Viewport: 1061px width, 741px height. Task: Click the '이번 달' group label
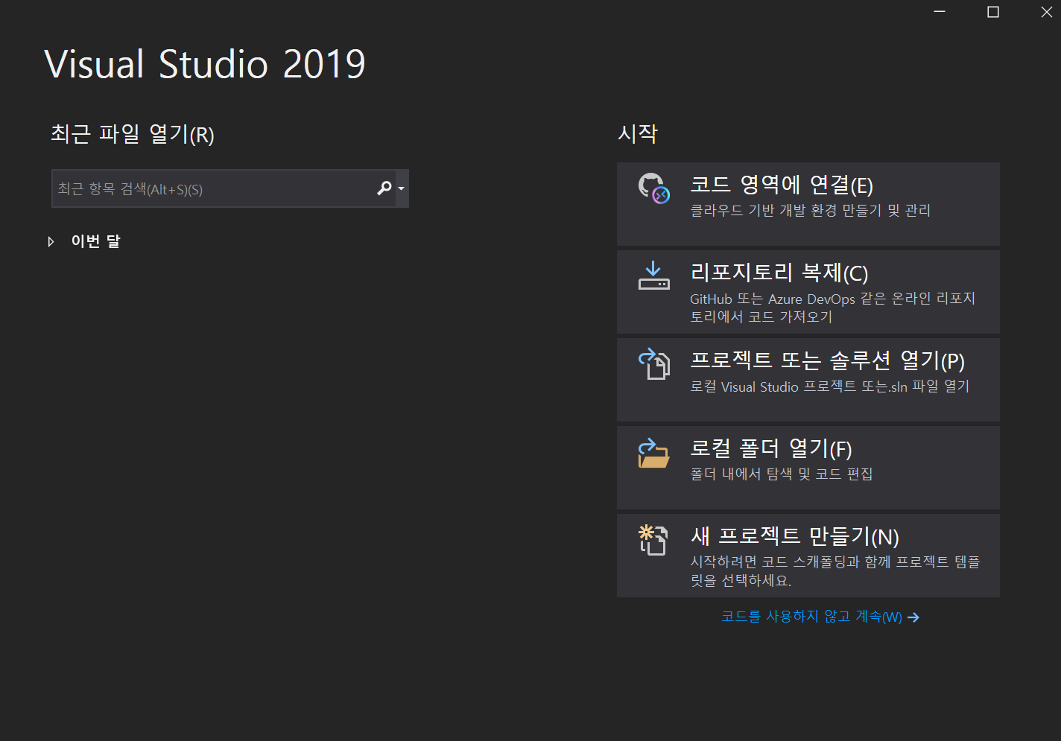point(95,241)
